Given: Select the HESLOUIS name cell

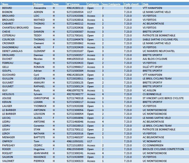Looking at the screenshot, I should [x=9, y=94].
